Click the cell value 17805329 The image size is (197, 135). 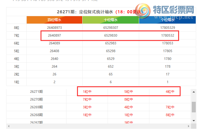pyautogui.click(x=168, y=28)
